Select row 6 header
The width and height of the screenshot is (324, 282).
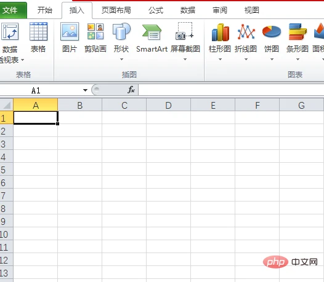click(6, 182)
